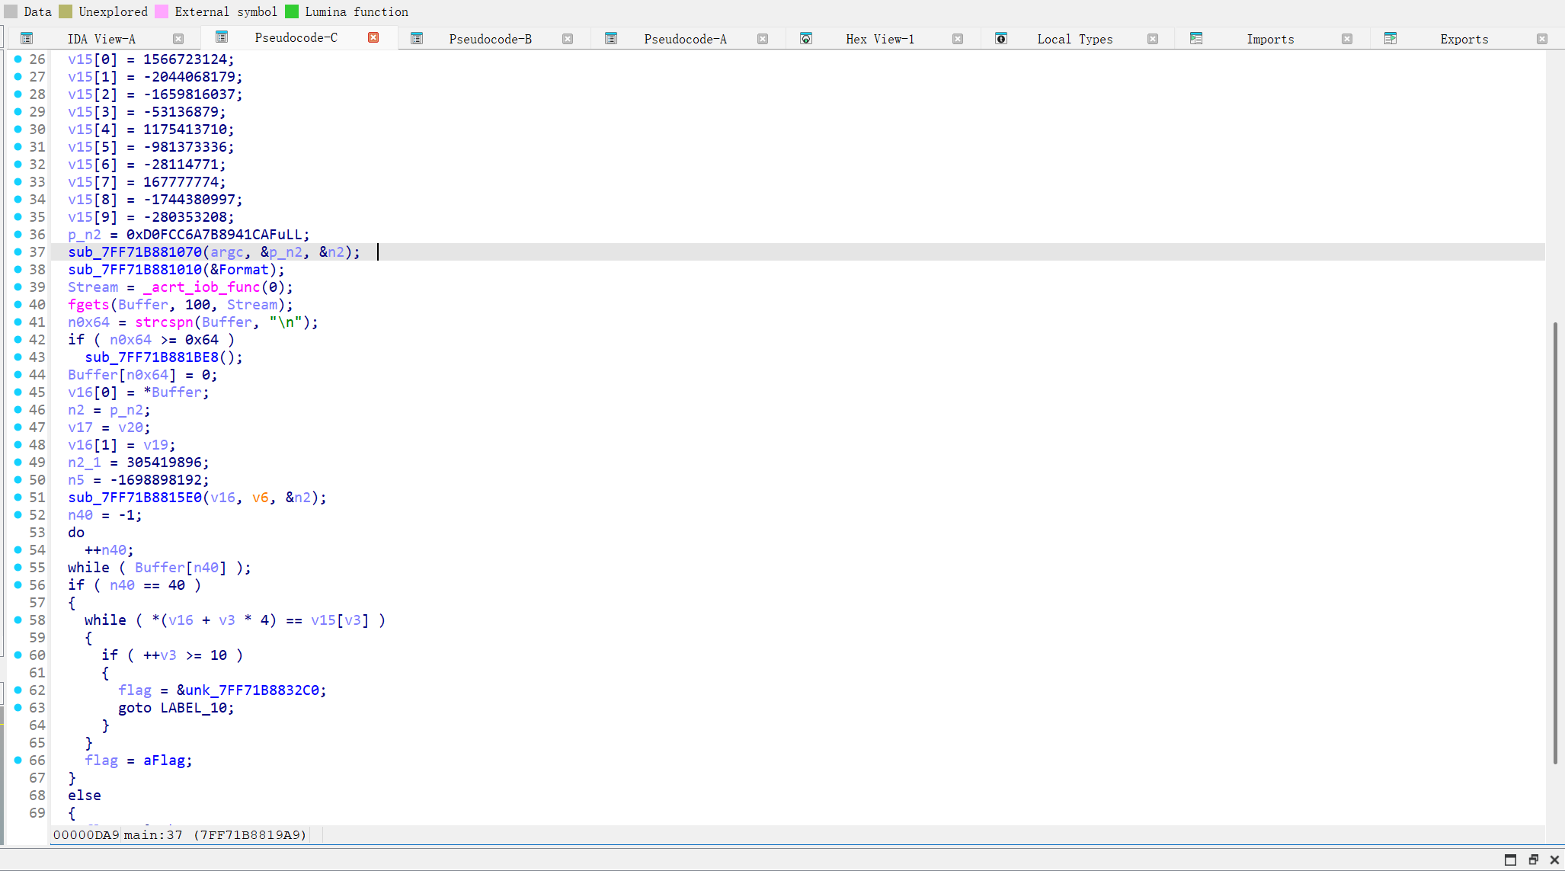Click the Exports tab icon
Image resolution: width=1565 pixels, height=871 pixels.
1391,39
